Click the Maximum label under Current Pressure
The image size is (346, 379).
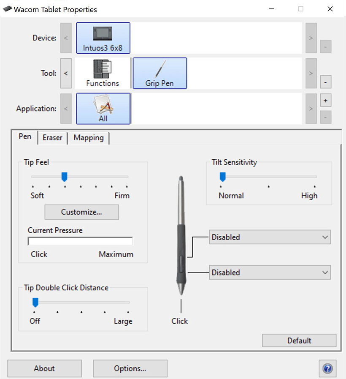(x=116, y=254)
